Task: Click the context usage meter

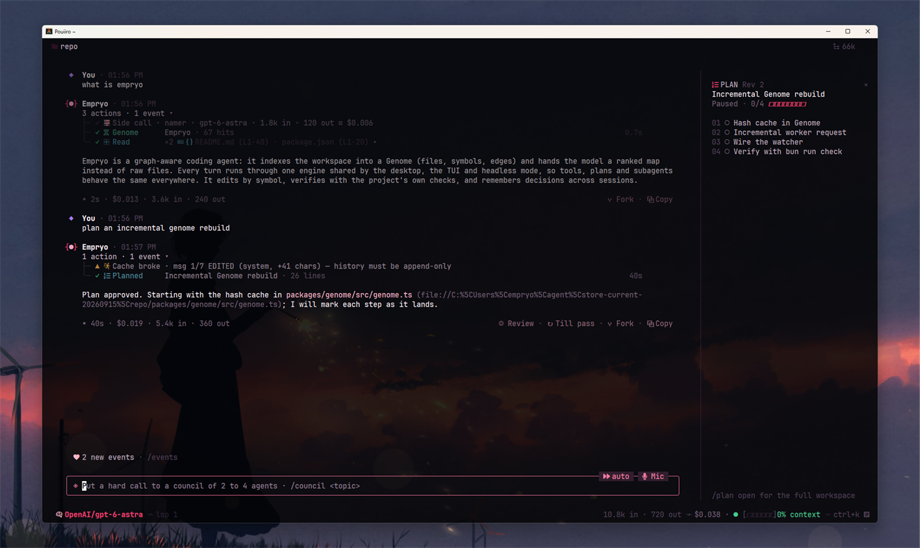Action: coord(781,515)
